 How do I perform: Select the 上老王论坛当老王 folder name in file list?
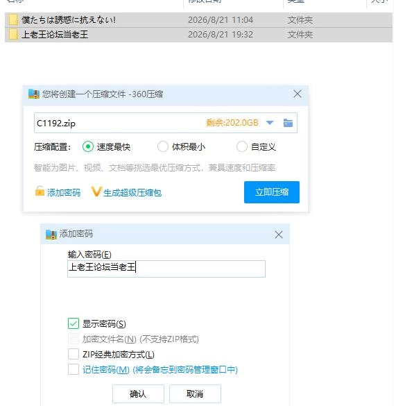pyautogui.click(x=55, y=35)
